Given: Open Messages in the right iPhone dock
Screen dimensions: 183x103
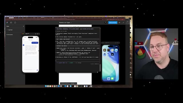Looking at the screenshot, I should tap(112, 79).
